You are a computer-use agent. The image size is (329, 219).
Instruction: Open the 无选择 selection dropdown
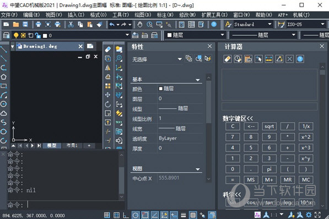[x=180, y=59]
